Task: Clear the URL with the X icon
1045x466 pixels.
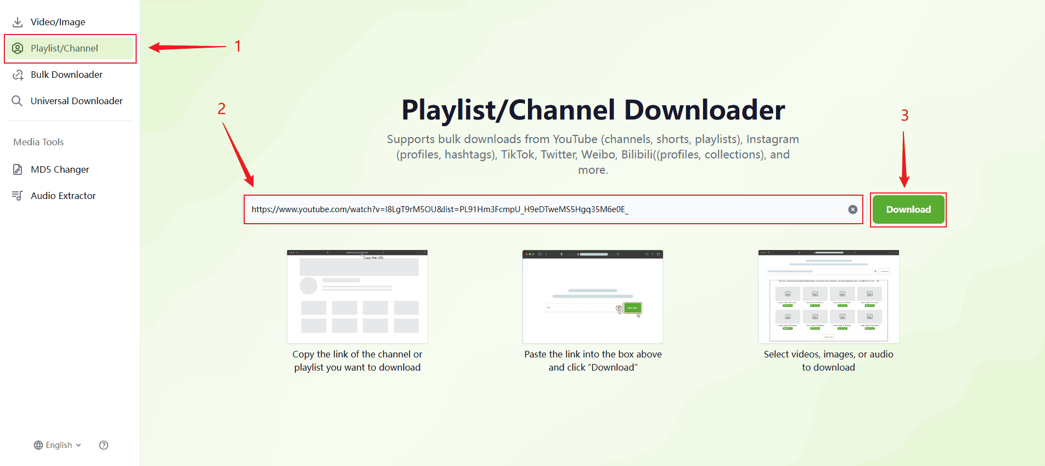Action: pos(853,209)
